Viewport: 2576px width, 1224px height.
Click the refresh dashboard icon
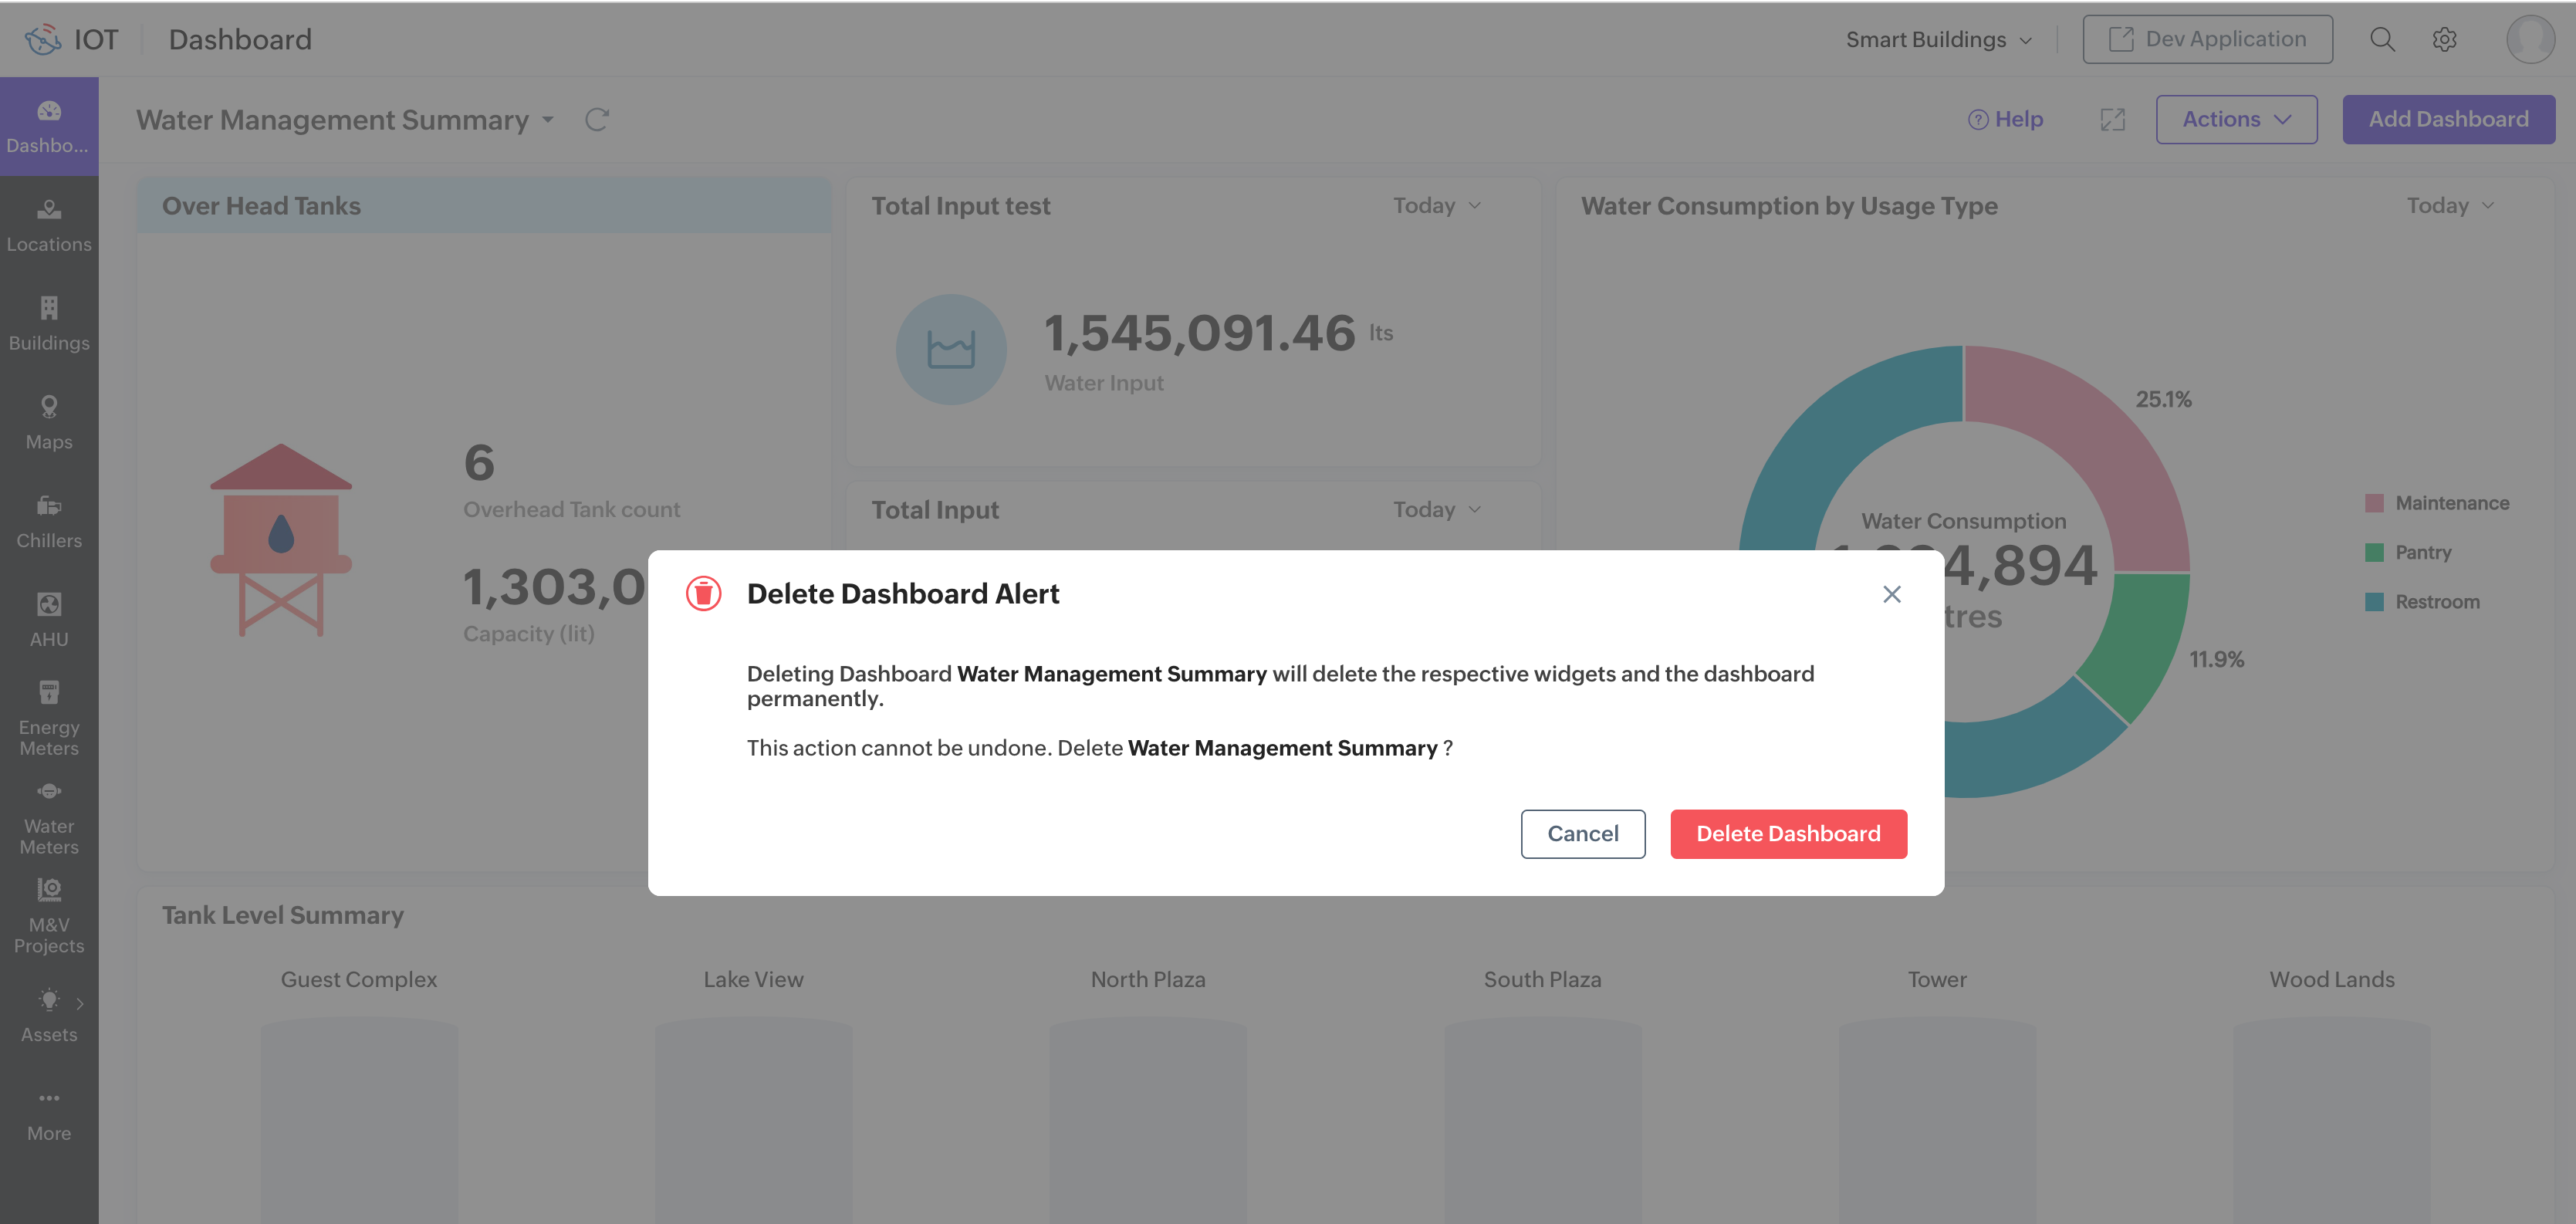click(597, 120)
